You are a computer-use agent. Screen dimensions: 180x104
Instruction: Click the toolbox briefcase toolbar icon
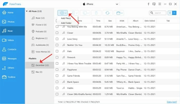click(118, 13)
